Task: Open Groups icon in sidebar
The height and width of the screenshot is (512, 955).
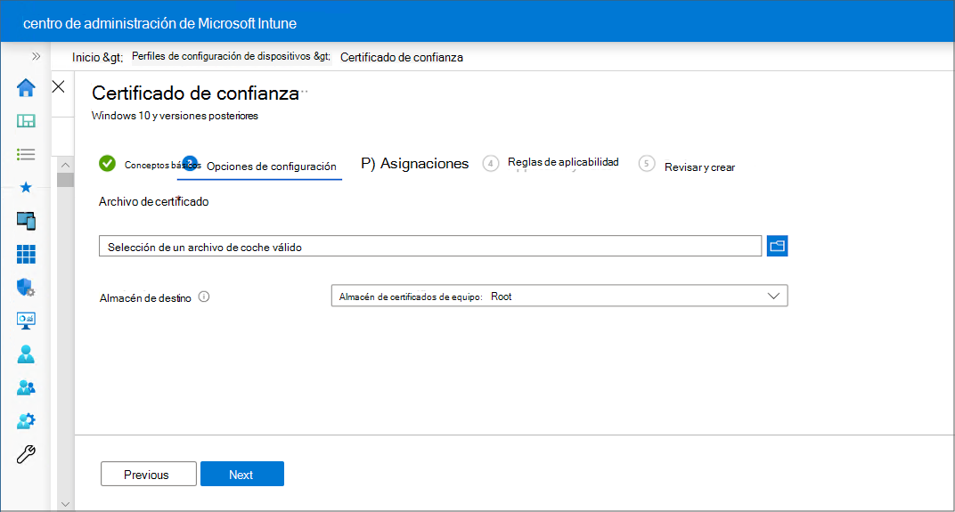Action: coord(26,387)
